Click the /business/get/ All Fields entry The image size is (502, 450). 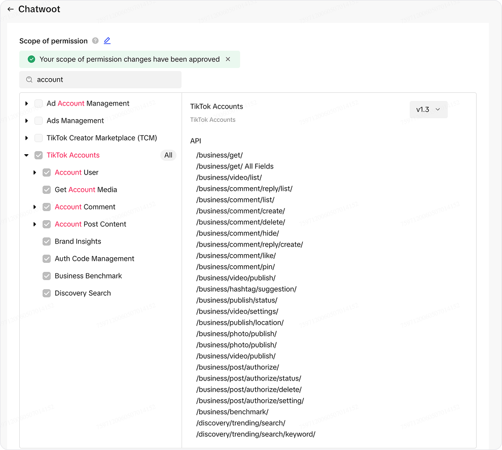[x=235, y=166]
